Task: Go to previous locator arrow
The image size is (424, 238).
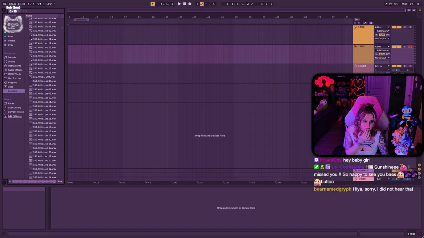Action: click(355, 23)
